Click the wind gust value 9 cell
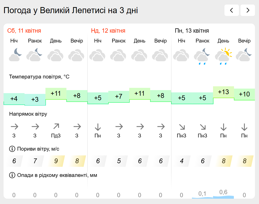Image resolution: width=259 pixels, height=204 pixels. [x=56, y=161]
